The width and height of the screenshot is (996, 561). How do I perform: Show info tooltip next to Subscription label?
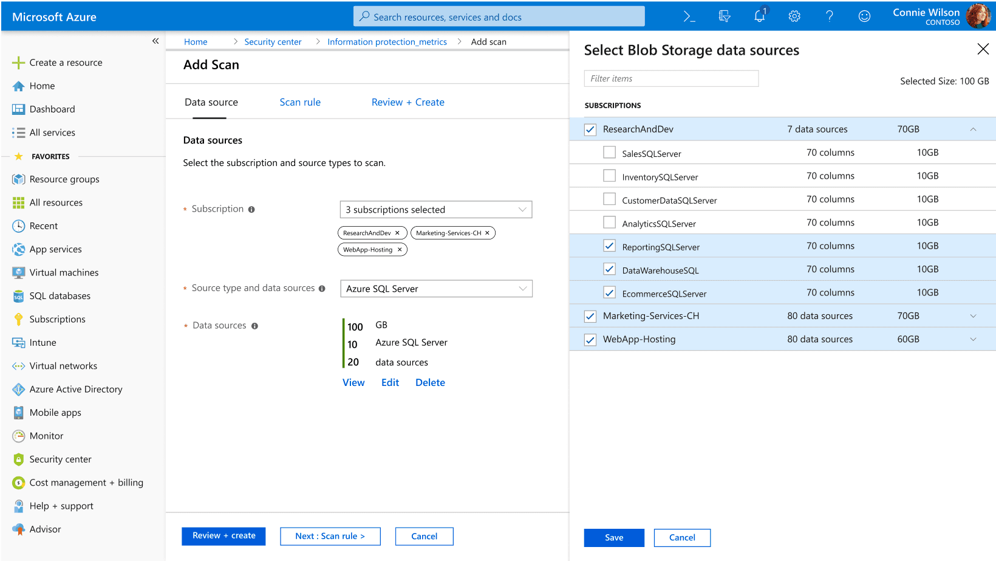251,210
